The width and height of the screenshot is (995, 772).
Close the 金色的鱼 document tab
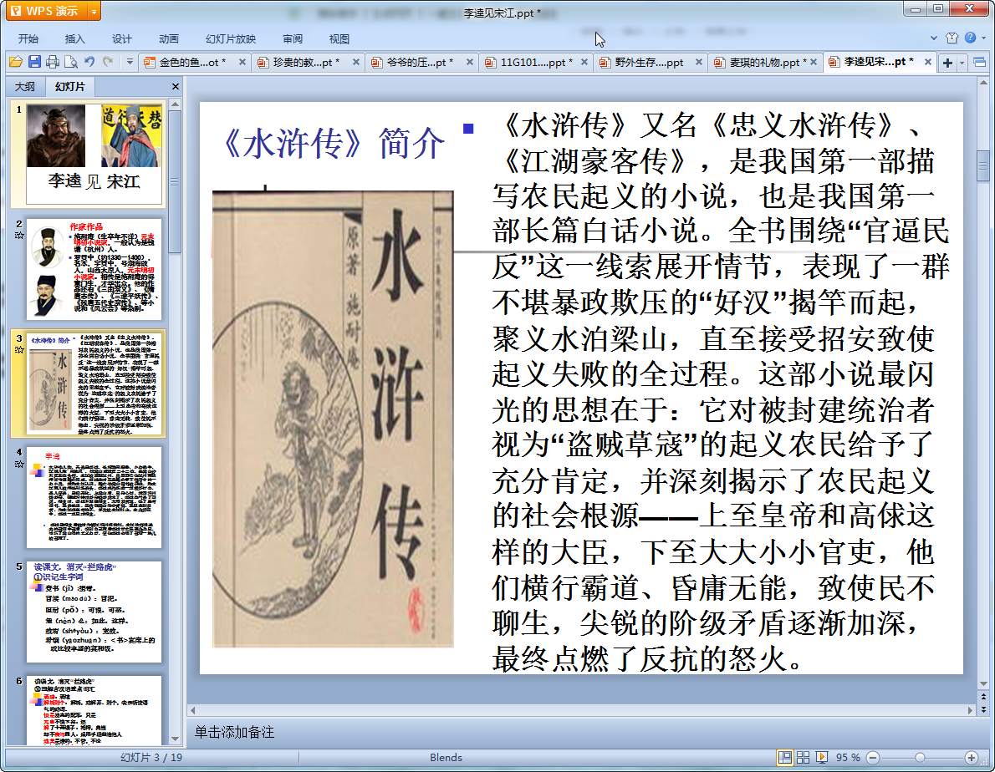[x=242, y=62]
